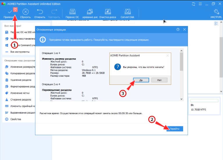Click the main window scroll-up arrow
The width and height of the screenshot is (223, 160).
(x=221, y=22)
